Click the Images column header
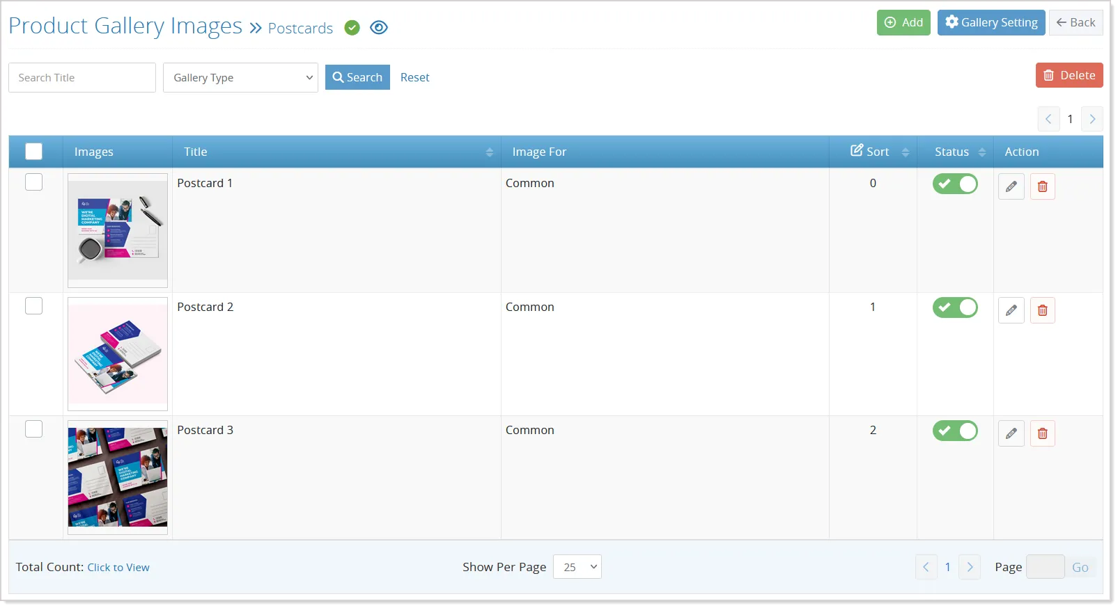Screen dimensions: 1118x608 (x=94, y=152)
